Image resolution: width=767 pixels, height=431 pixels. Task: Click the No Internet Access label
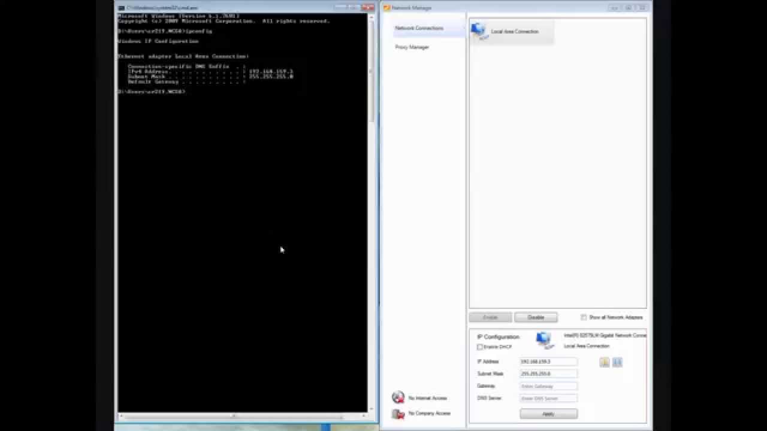tap(427, 398)
